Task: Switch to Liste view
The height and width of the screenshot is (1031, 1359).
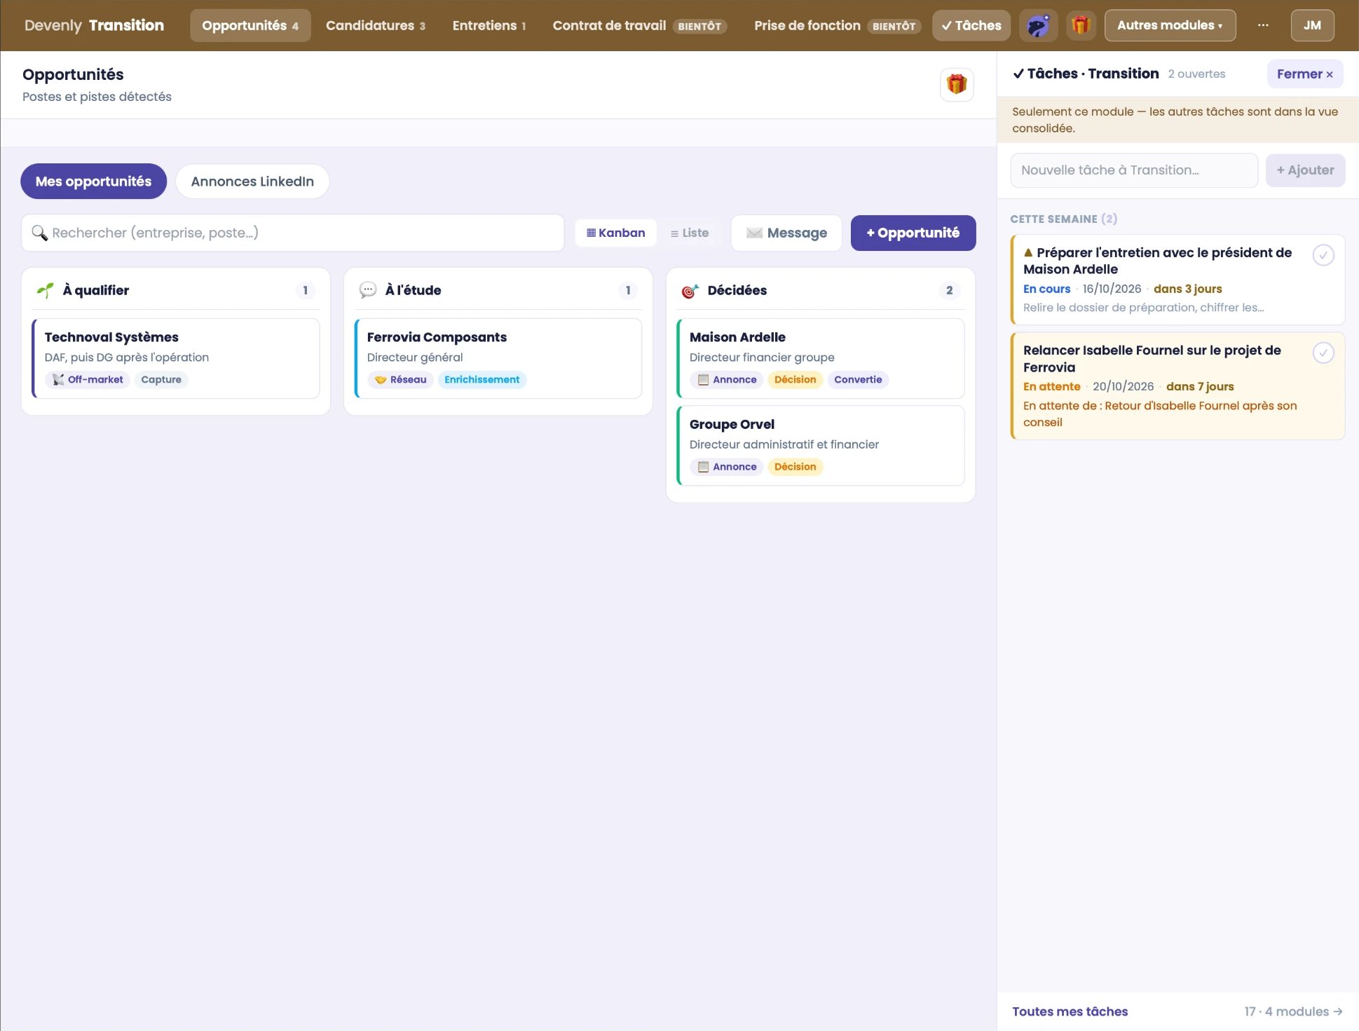Action: pos(689,233)
